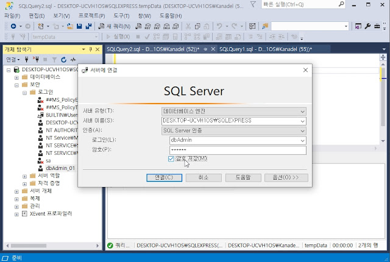The image size is (390, 262).
Task: Open Activity Monitor pulse icon in Object Explorer
Action: pyautogui.click(x=73, y=60)
